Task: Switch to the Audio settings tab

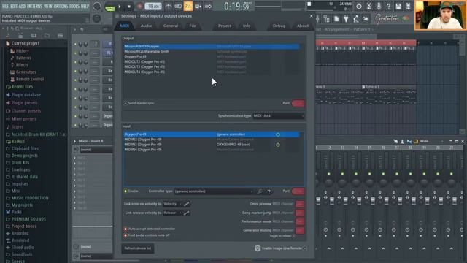Action: tap(146, 26)
